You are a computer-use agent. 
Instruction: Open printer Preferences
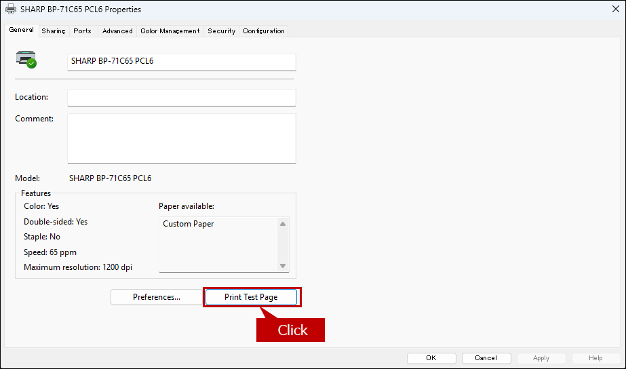tap(157, 297)
